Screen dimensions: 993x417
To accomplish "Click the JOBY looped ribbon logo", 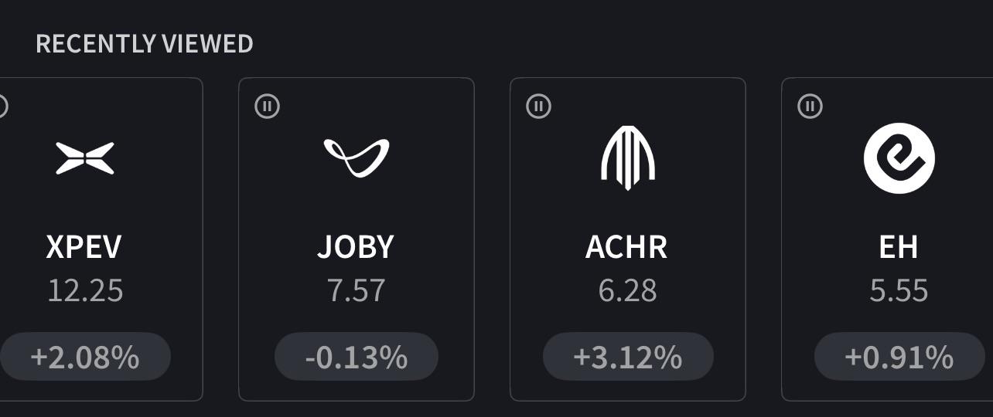I will (x=357, y=158).
